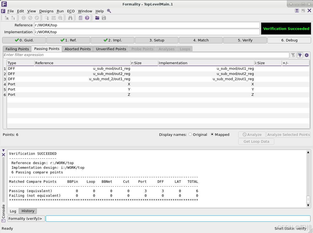The image size is (313, 233).
Task: Switch to Failing Points tab
Action: [17, 49]
